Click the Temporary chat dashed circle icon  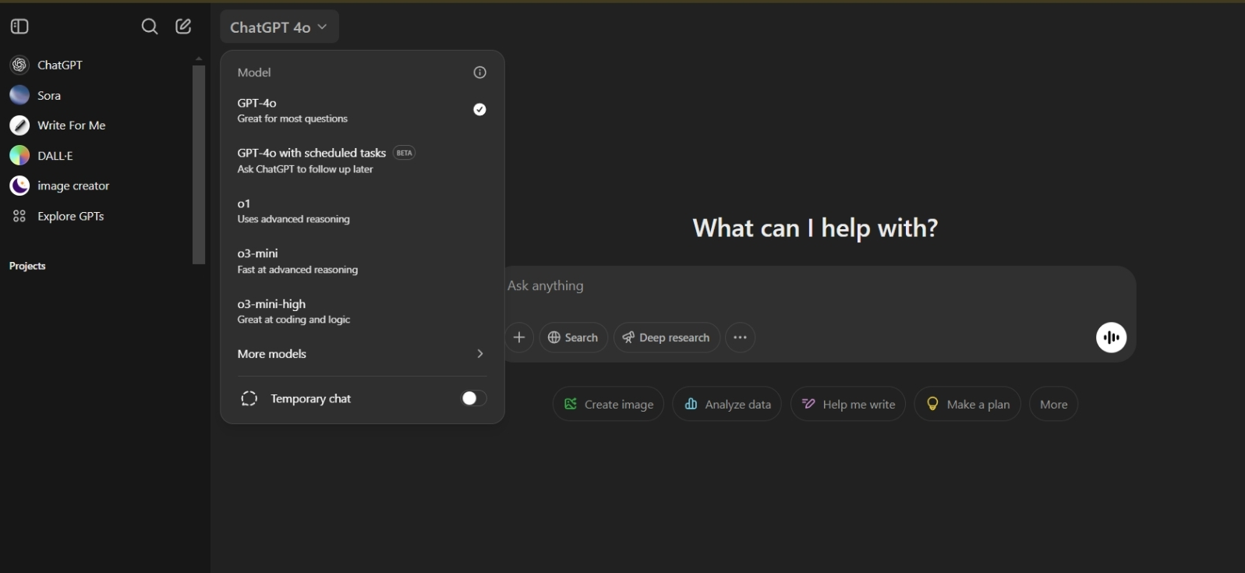(x=249, y=398)
